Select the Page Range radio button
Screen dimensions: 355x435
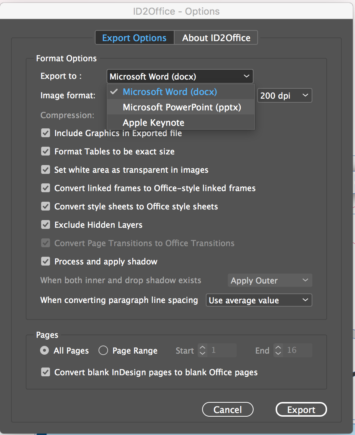pyautogui.click(x=103, y=351)
